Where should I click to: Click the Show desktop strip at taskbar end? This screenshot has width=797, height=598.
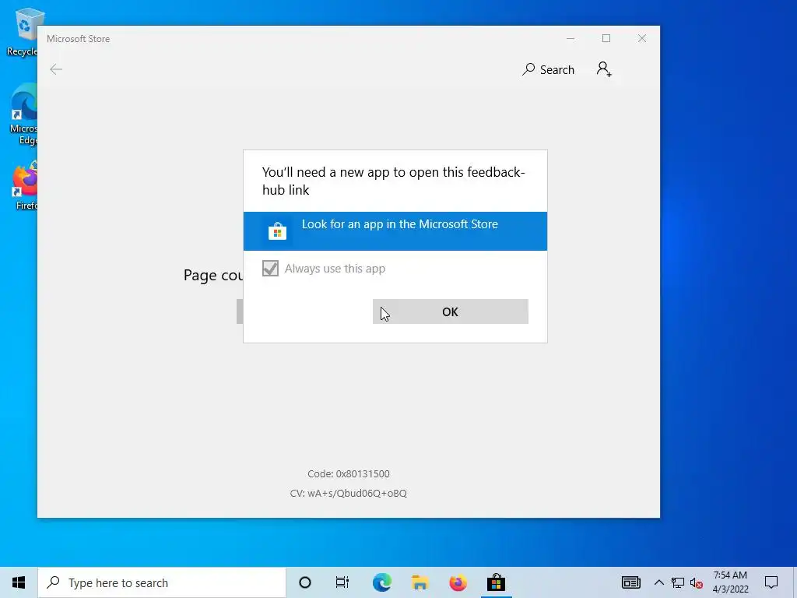pyautogui.click(x=795, y=582)
